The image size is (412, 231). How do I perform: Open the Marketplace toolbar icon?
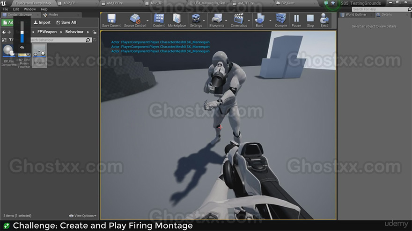tap(177, 21)
